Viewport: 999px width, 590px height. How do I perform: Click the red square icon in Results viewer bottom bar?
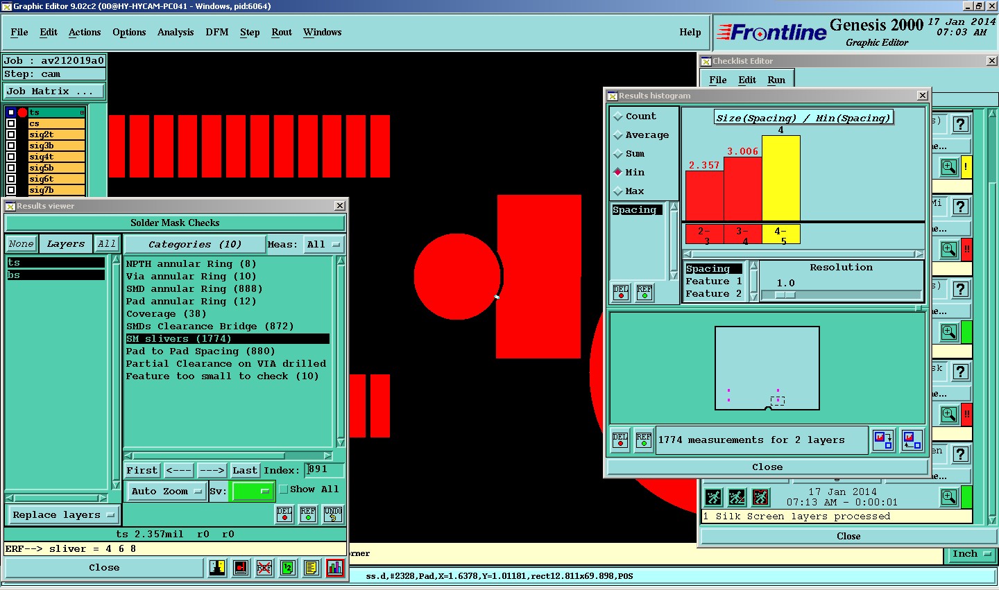point(241,568)
